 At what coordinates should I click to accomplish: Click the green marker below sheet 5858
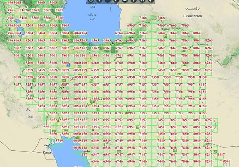pos(64,81)
